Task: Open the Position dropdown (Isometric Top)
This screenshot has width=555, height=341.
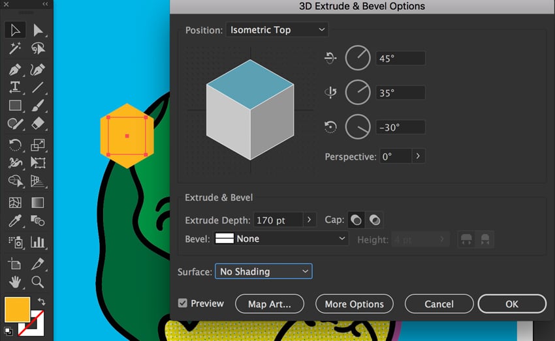Action: (277, 30)
